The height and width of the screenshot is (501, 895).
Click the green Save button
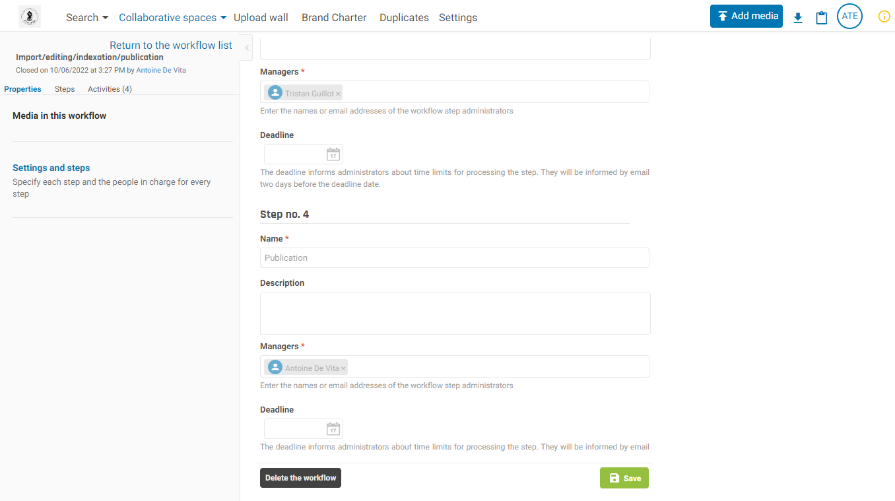coord(624,478)
